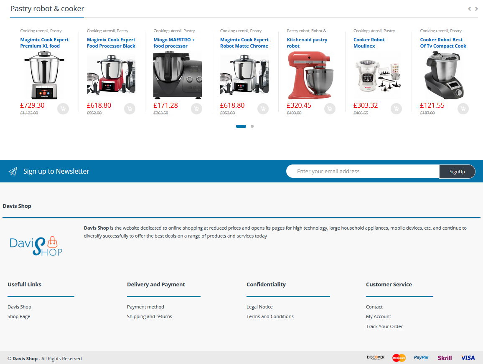The height and width of the screenshot is (364, 483).
Task: Open Track Your Order link
Action: point(384,326)
